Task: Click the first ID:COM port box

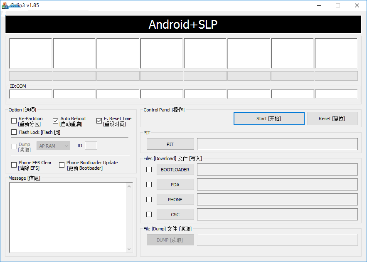Action: pos(30,94)
